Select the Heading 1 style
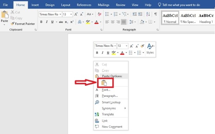This screenshot has height=134, width=215. pyautogui.click(x=206, y=18)
